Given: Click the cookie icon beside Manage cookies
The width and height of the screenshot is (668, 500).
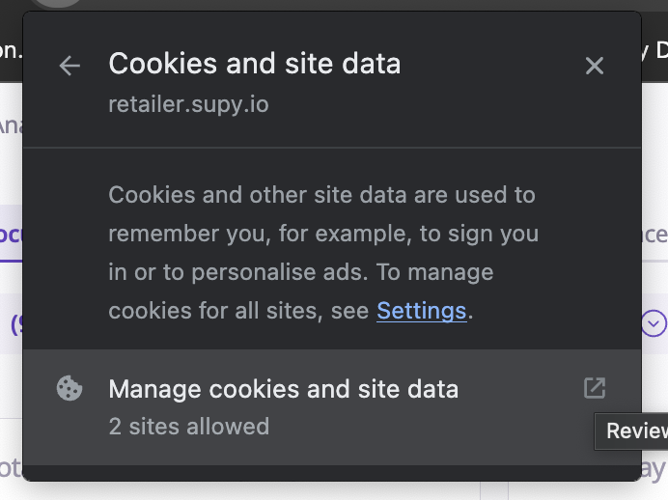Looking at the screenshot, I should (x=70, y=389).
